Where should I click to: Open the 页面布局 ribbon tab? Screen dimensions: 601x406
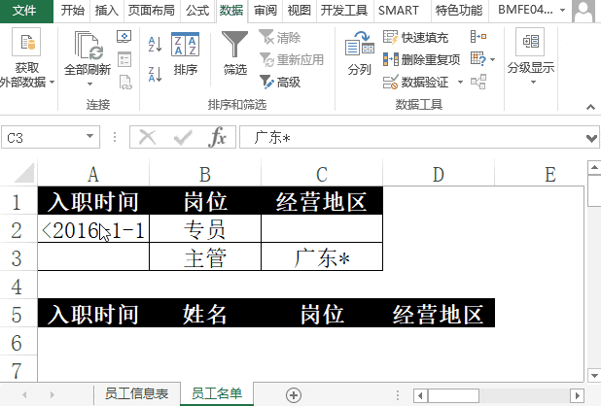pyautogui.click(x=151, y=11)
